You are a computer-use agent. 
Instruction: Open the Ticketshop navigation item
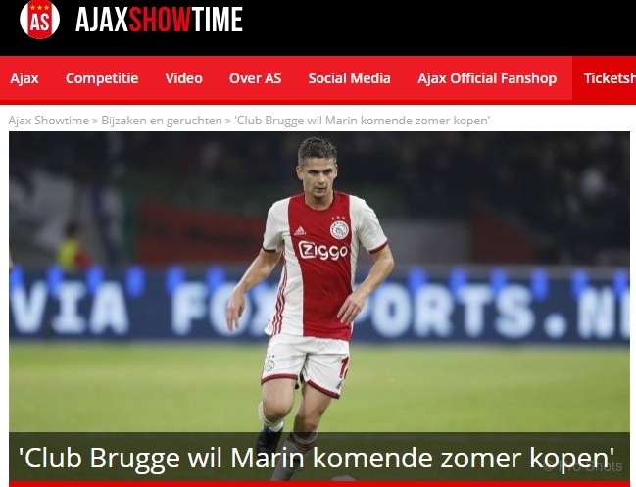(x=610, y=78)
